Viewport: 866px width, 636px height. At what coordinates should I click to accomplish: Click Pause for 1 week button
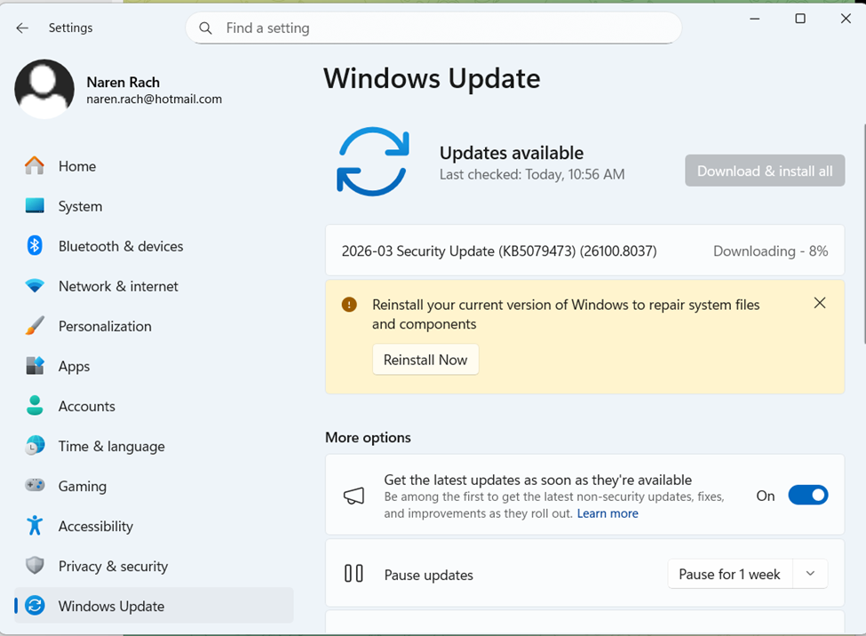coord(729,574)
